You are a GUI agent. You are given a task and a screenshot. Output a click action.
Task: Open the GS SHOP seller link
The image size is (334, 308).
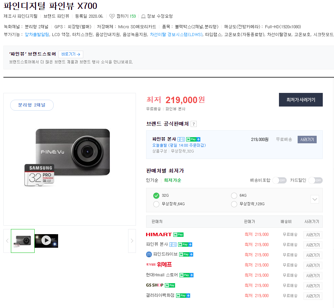pyautogui.click(x=155, y=285)
